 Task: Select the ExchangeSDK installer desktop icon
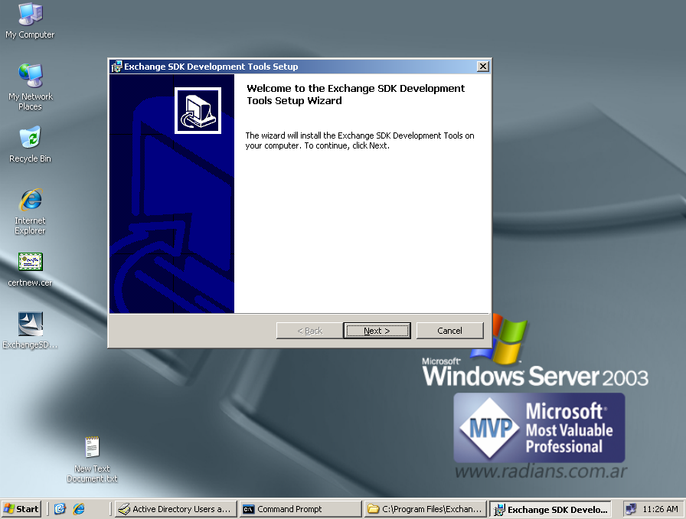[x=30, y=325]
